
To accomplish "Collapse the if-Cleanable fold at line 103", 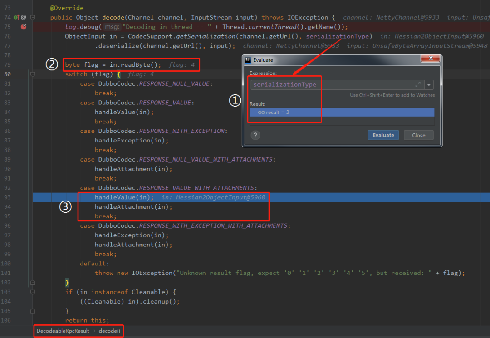I will [33, 292].
